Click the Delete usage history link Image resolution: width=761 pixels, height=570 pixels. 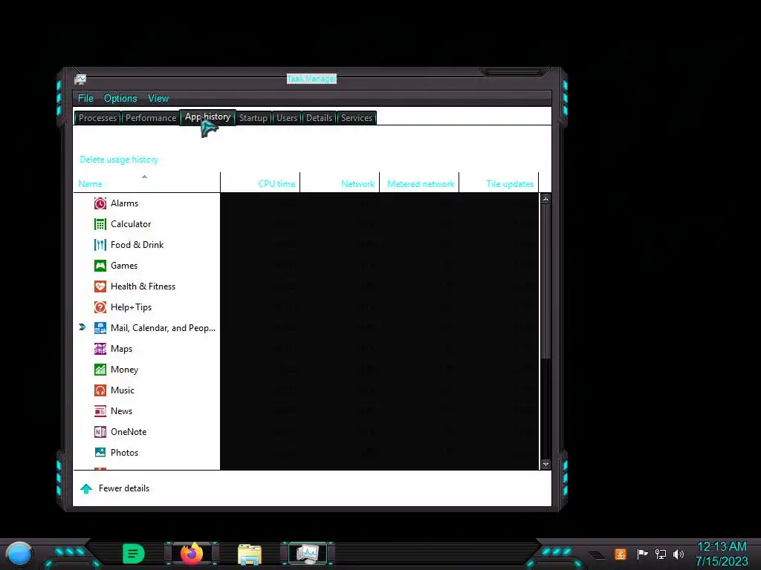tap(119, 160)
